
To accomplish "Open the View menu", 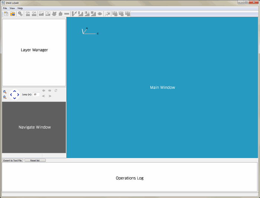I will click(x=12, y=8).
